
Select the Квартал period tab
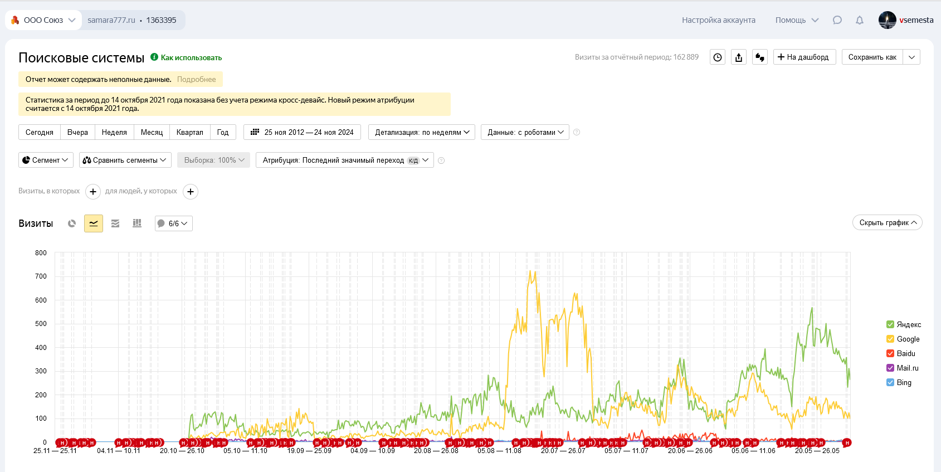point(190,132)
